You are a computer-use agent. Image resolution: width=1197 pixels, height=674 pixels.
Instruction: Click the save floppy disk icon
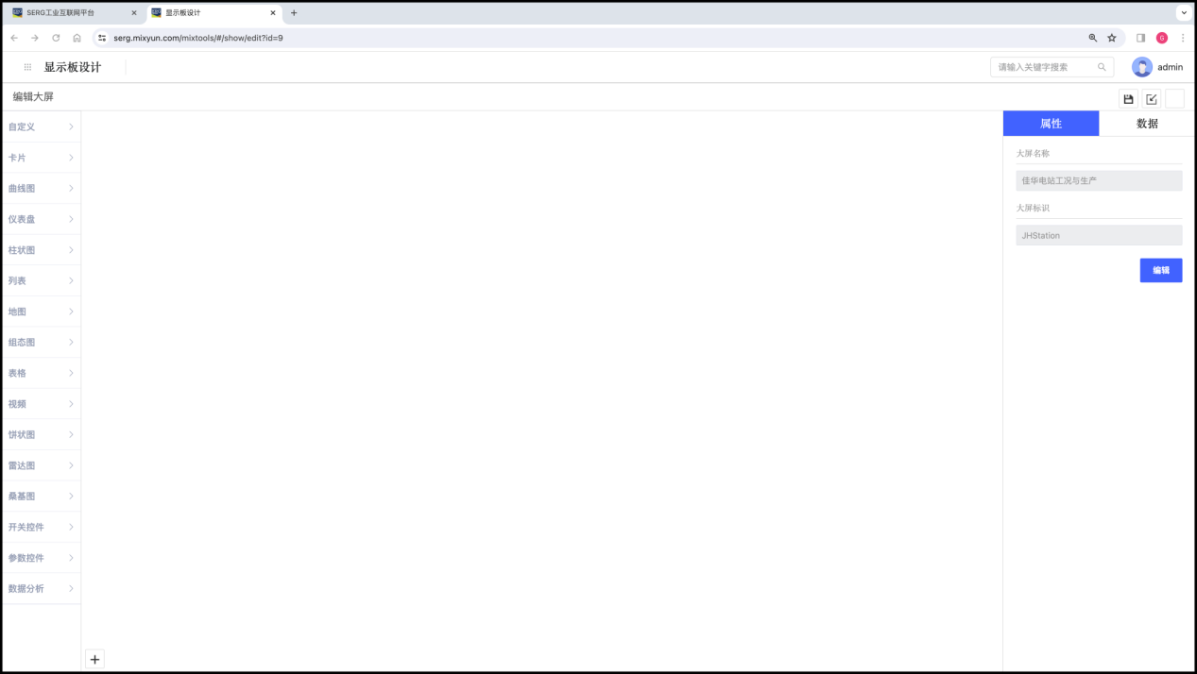coord(1128,99)
